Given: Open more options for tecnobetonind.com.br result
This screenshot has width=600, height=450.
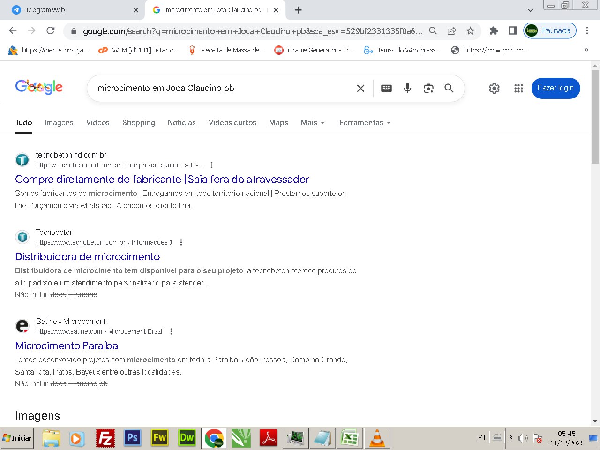Looking at the screenshot, I should click(212, 165).
